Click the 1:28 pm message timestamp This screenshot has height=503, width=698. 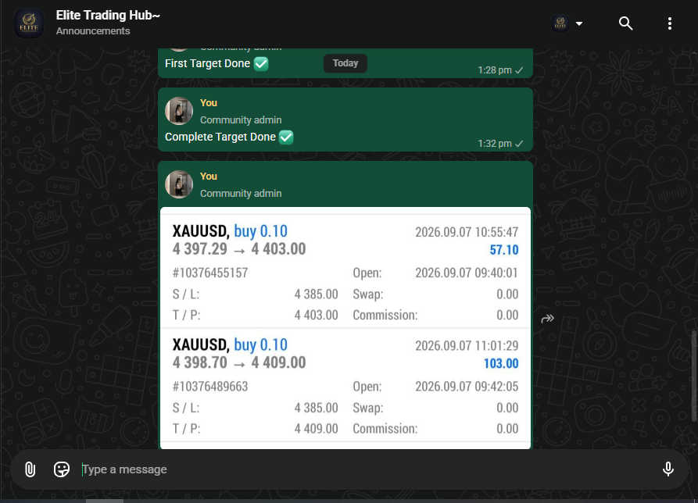tap(495, 70)
